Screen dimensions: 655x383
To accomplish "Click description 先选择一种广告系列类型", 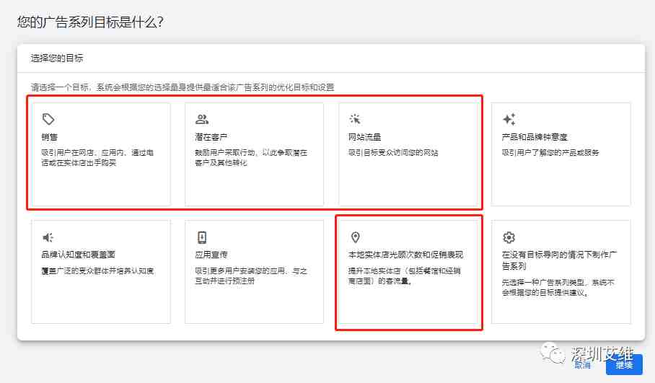I will 558,287.
